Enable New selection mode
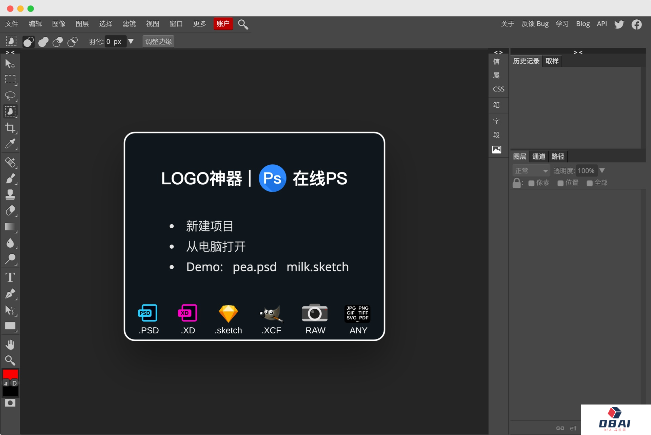The width and height of the screenshot is (651, 435). pyautogui.click(x=28, y=42)
